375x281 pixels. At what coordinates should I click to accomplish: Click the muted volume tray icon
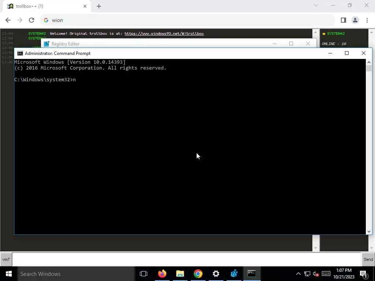click(316, 274)
